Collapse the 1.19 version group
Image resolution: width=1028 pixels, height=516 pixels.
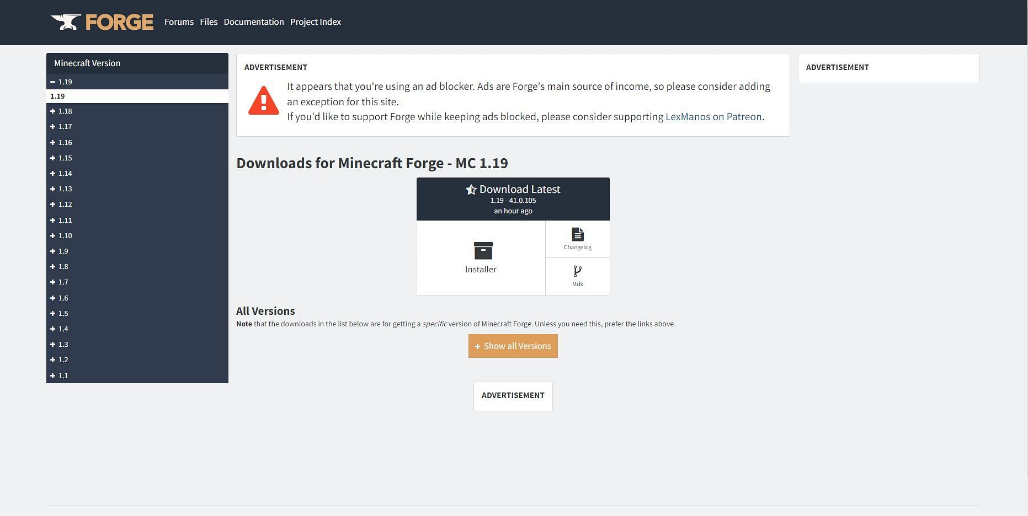tap(137, 82)
